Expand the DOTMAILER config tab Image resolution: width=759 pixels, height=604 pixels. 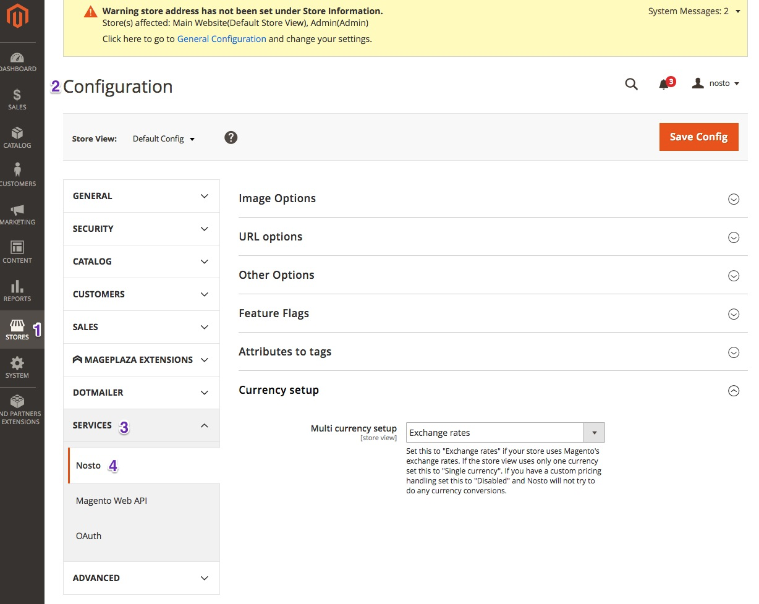[142, 393]
